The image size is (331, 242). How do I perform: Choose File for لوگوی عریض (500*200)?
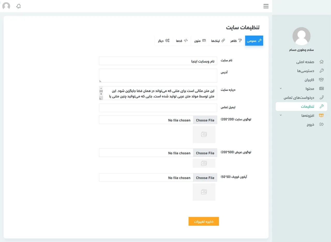pos(205,153)
